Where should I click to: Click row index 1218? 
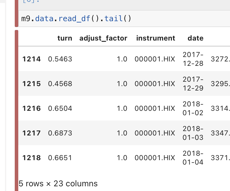pos(32,158)
